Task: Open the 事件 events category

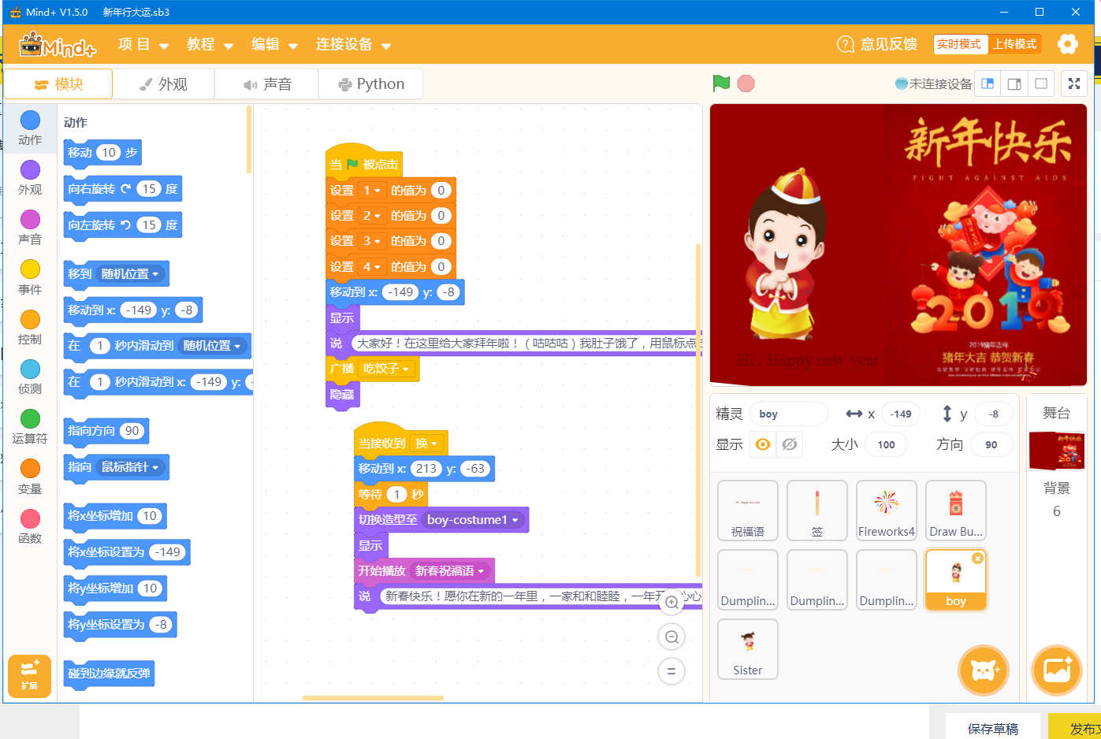Action: coord(30,278)
